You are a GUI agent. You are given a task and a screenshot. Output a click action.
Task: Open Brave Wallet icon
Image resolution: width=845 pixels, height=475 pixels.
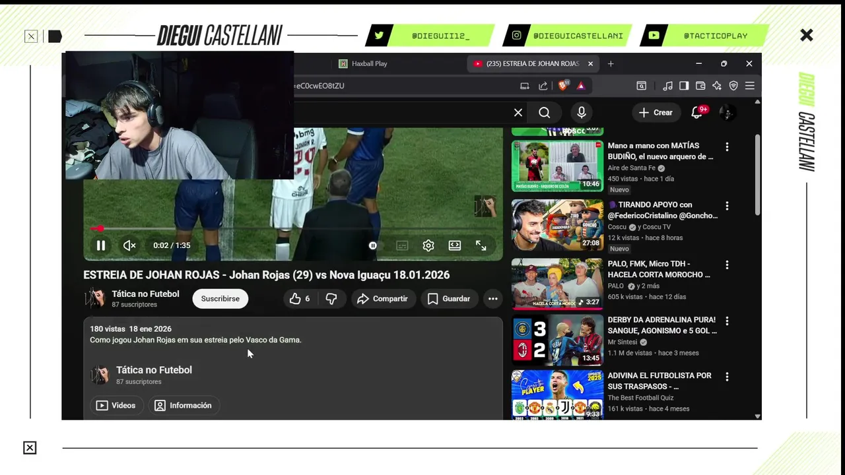(x=700, y=86)
